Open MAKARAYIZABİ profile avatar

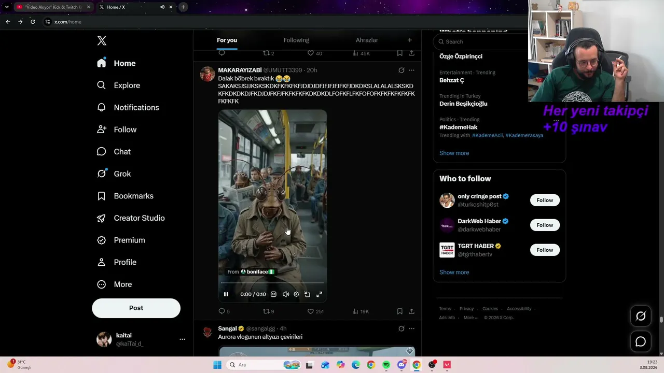pyautogui.click(x=208, y=74)
